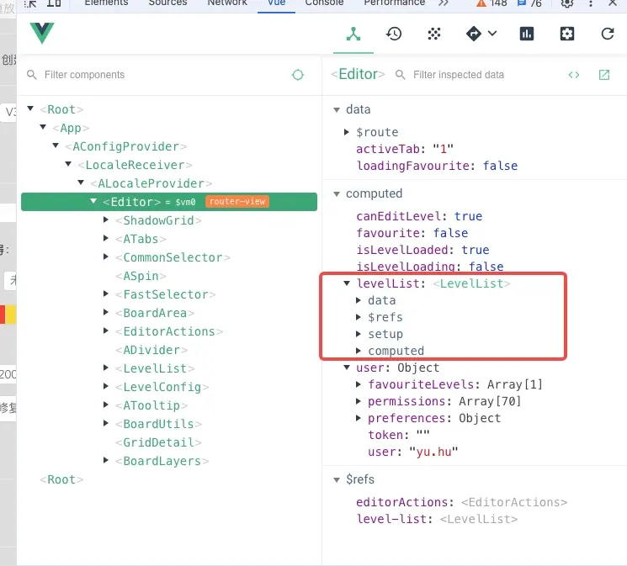Open DevTools more options kebab menu

591,3
